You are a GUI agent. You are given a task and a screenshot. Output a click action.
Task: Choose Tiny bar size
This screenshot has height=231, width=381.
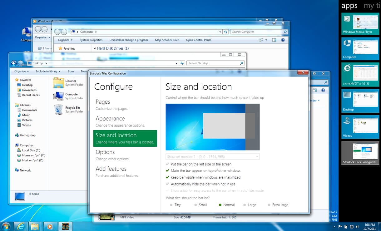tap(175, 205)
